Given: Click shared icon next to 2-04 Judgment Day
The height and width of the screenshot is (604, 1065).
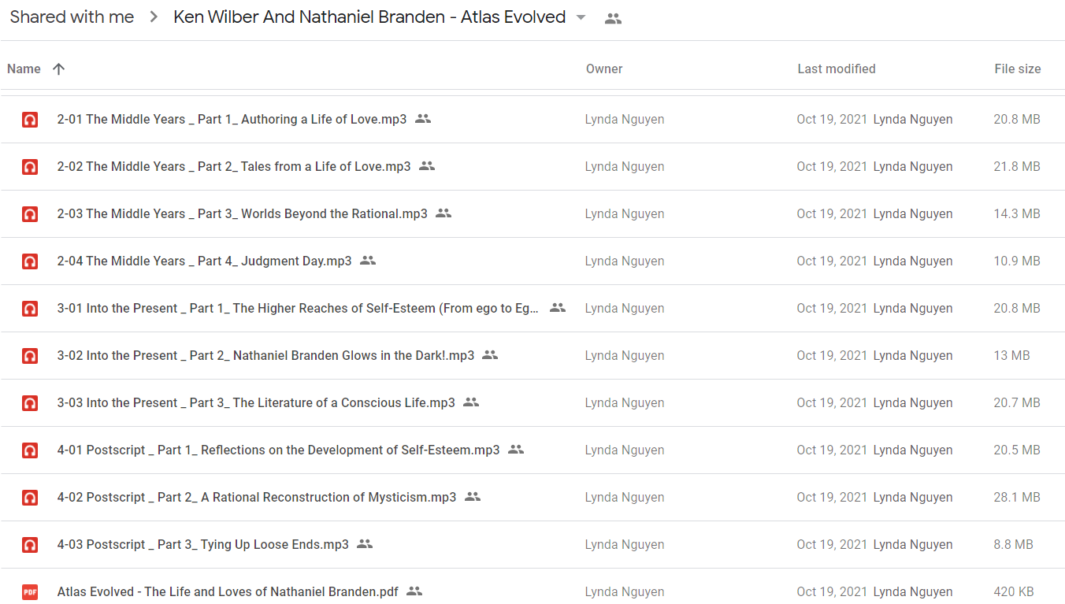Looking at the screenshot, I should tap(368, 261).
